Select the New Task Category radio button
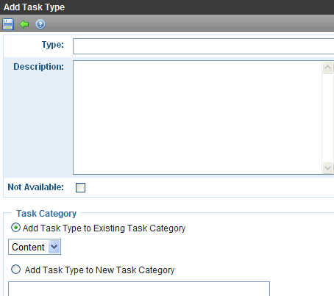334x296 pixels. (x=15, y=270)
